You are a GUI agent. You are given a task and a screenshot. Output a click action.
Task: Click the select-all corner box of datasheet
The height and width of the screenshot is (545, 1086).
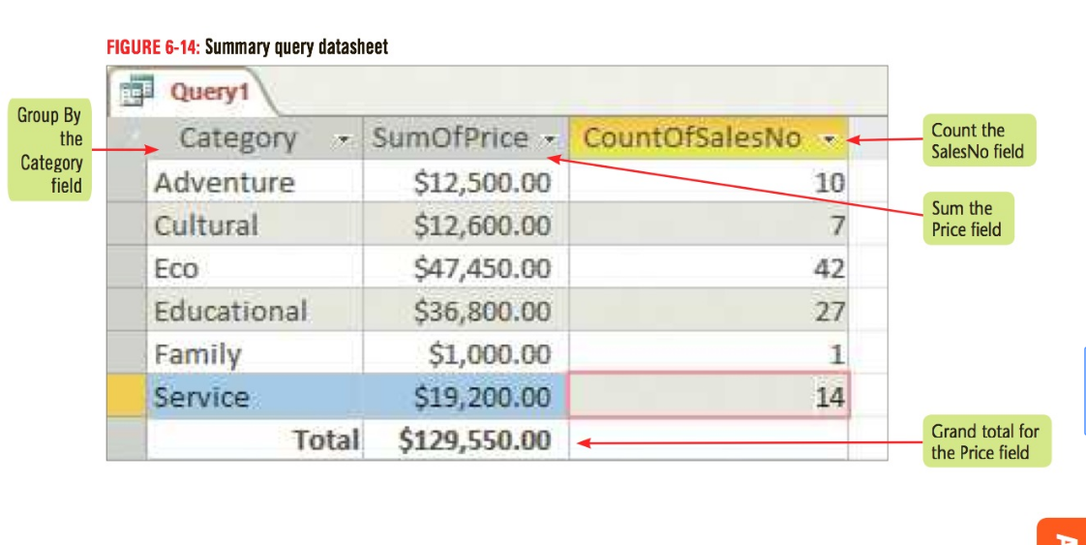(127, 138)
